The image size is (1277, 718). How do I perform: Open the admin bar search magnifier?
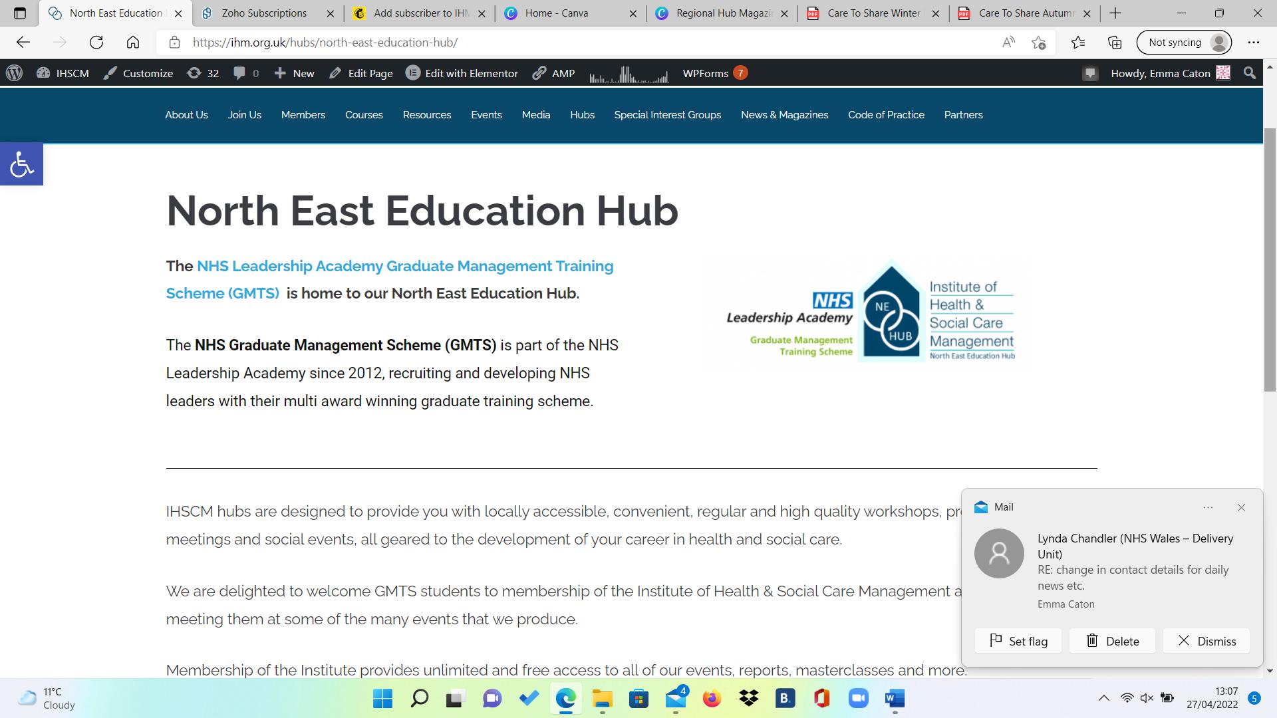1250,73
